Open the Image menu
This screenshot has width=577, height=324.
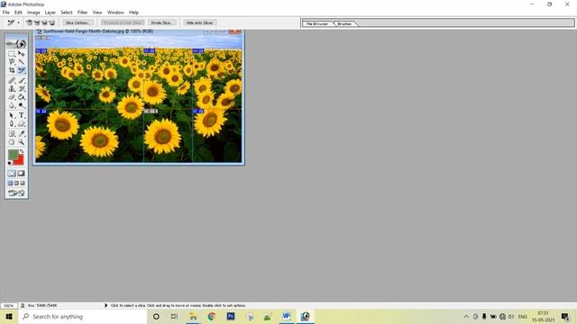coord(33,13)
